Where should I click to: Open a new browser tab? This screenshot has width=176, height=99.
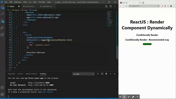pyautogui.click(x=143, y=3)
